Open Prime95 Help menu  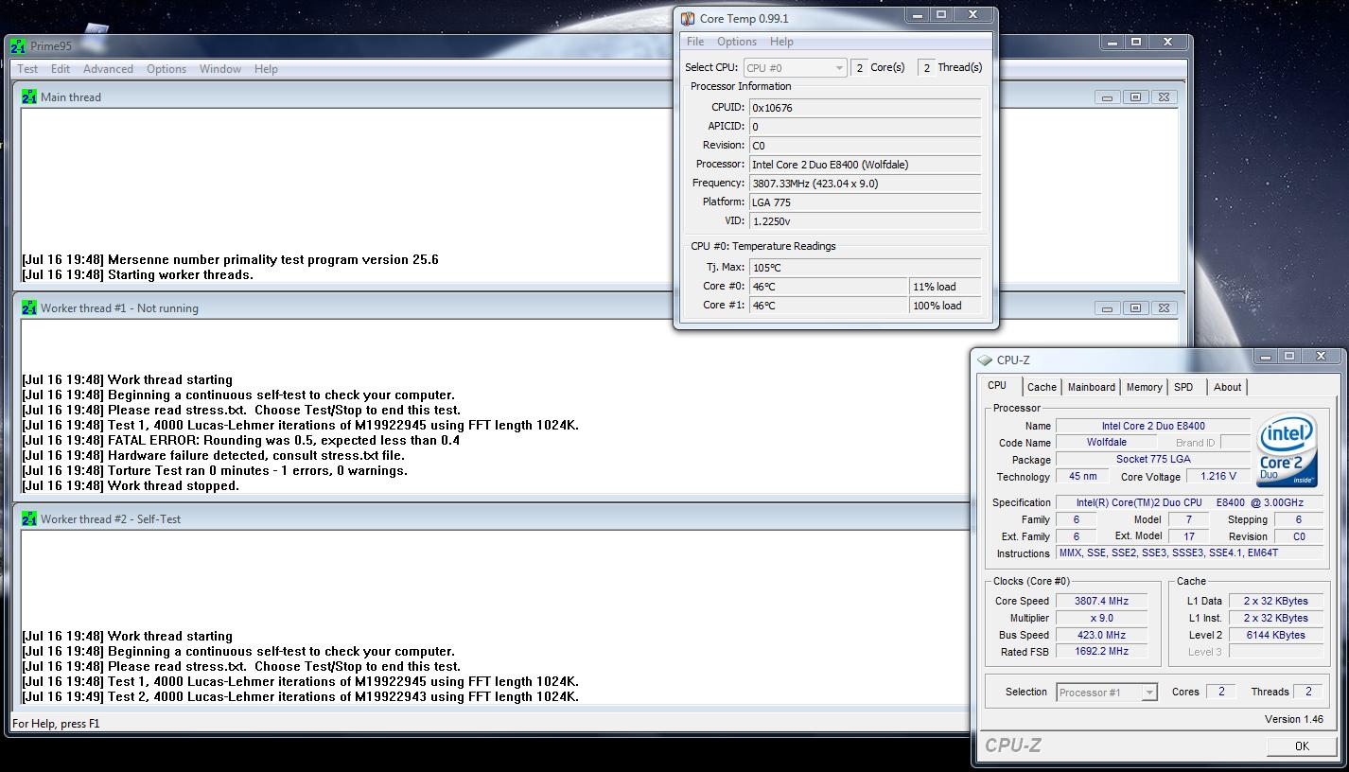[266, 69]
